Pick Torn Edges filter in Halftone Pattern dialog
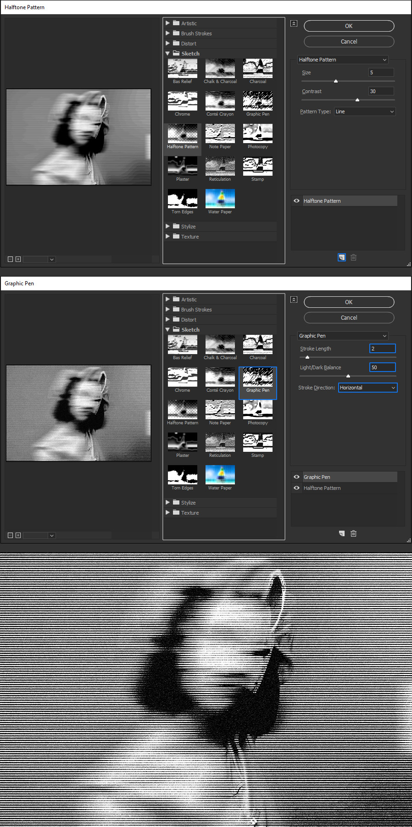This screenshot has width=412, height=827. click(x=183, y=199)
